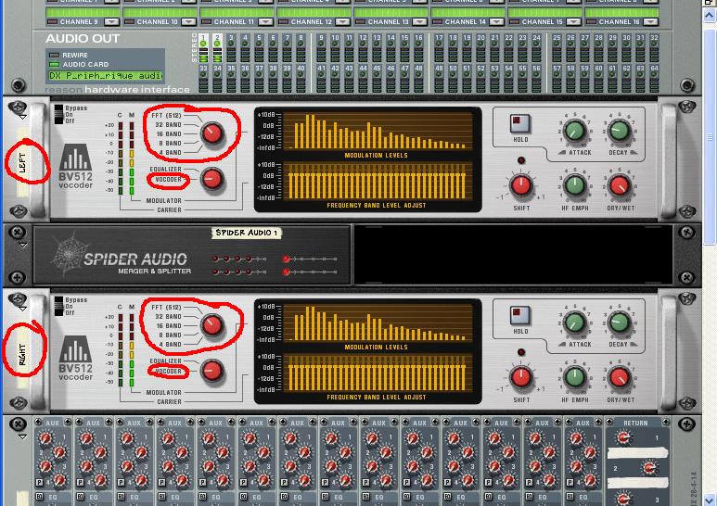Click the Dry/Wet knob on LEFT vocoder
The width and height of the screenshot is (717, 506).
click(x=620, y=185)
